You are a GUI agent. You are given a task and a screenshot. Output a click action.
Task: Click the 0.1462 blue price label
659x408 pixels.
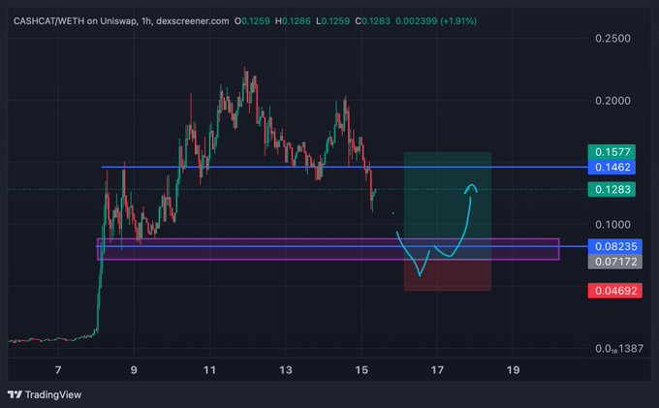click(612, 168)
